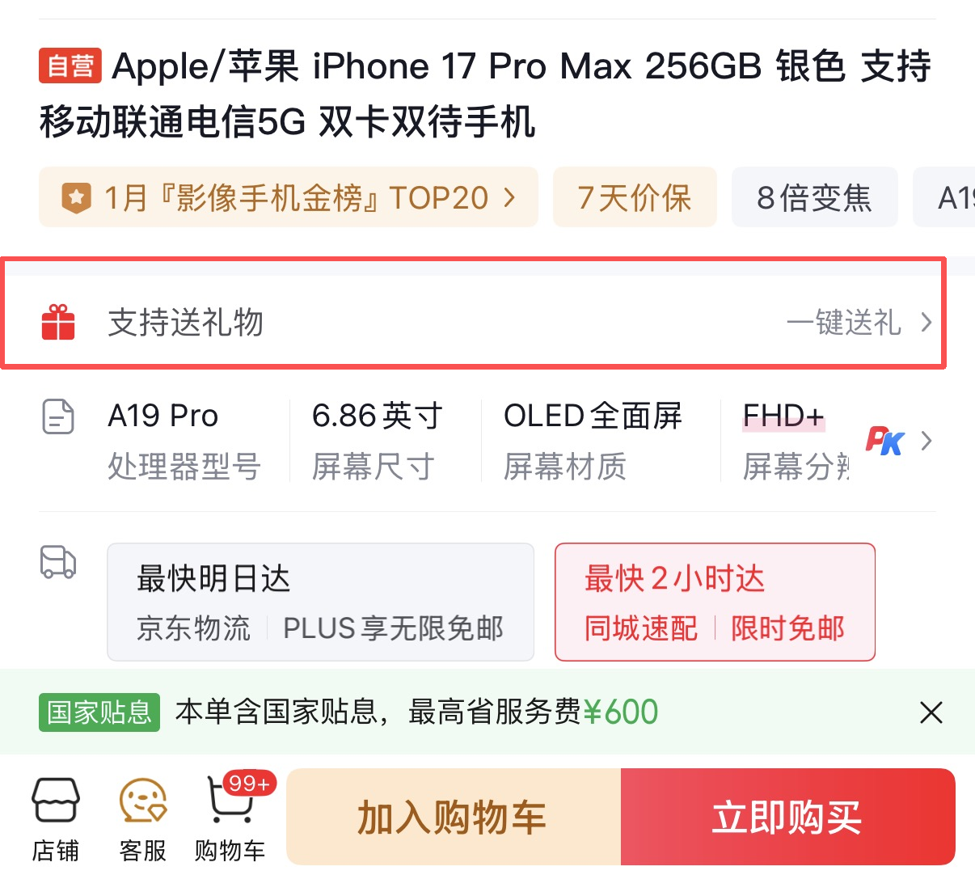The height and width of the screenshot is (875, 975).
Task: Tap the red gift box icon
Action: pos(58,322)
